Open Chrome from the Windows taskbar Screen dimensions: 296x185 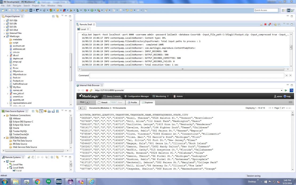point(37,182)
